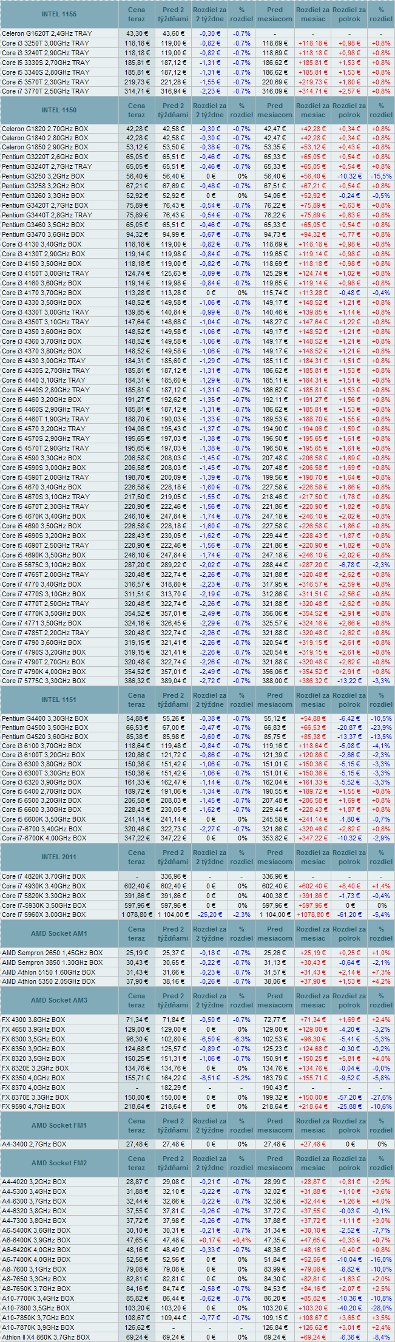Click the AMD Socket AM3 header
The width and height of the screenshot is (395, 1342).
point(59,1000)
